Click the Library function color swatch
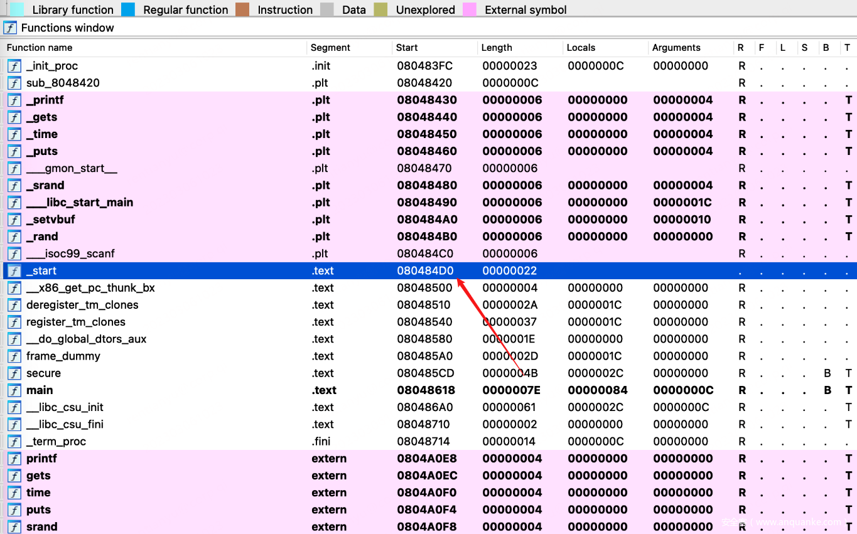 point(17,9)
